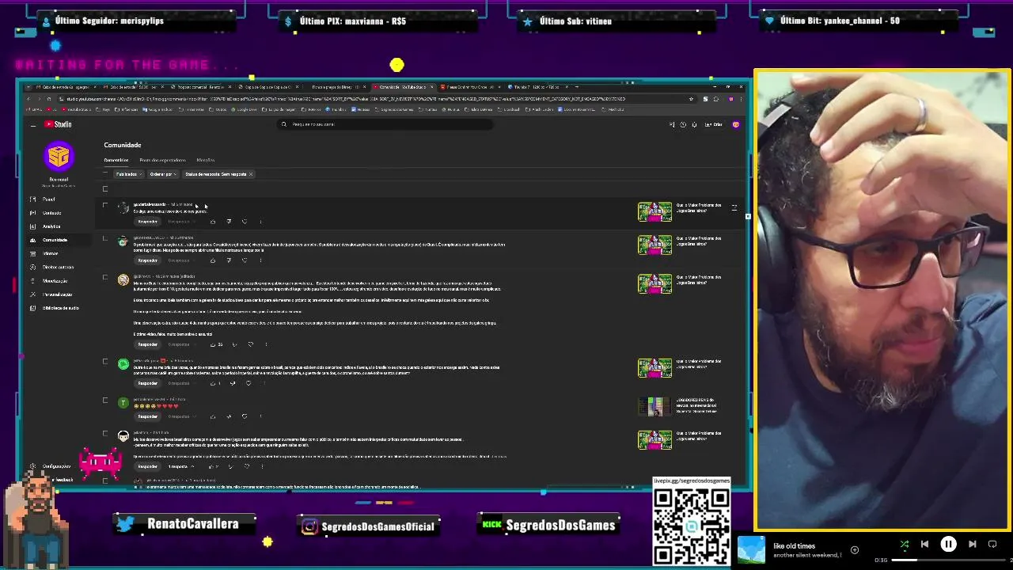The image size is (1013, 570).
Task: Shuffle tracks in the media player widget
Action: coord(905,545)
